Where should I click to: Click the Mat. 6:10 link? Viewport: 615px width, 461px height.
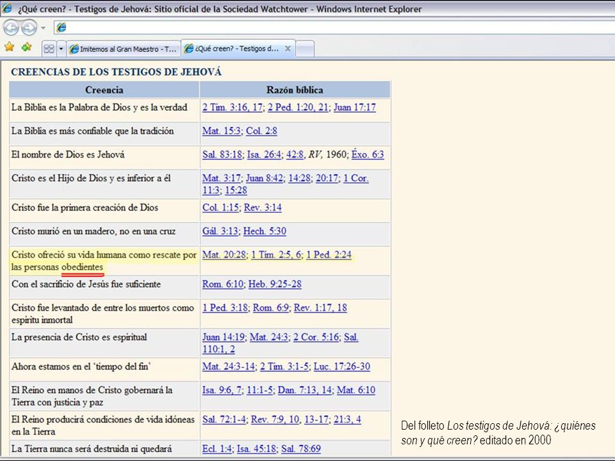(356, 390)
